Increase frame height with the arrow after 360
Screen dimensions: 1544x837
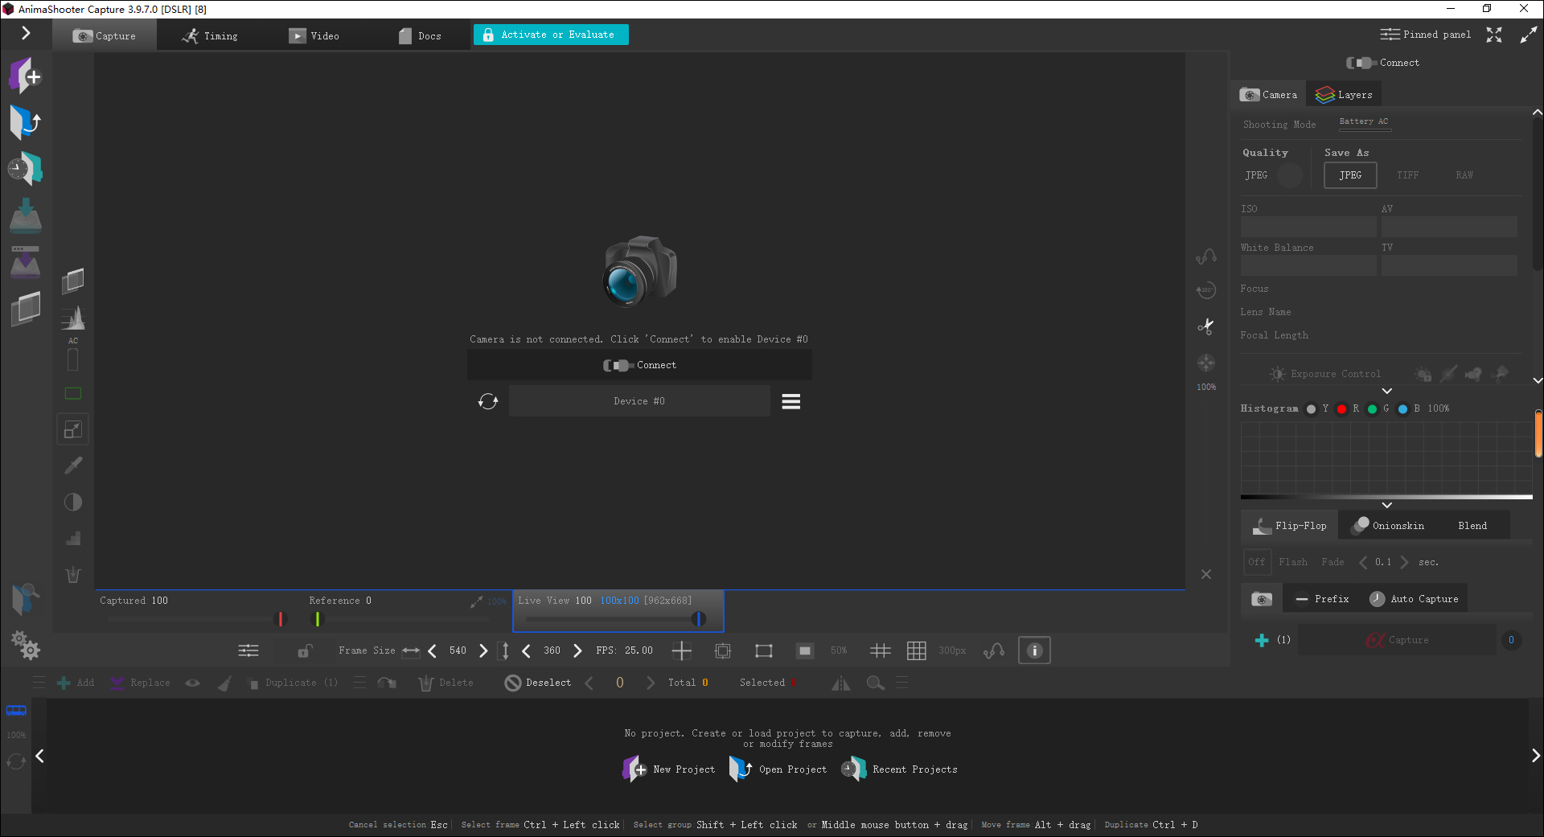[x=577, y=650]
